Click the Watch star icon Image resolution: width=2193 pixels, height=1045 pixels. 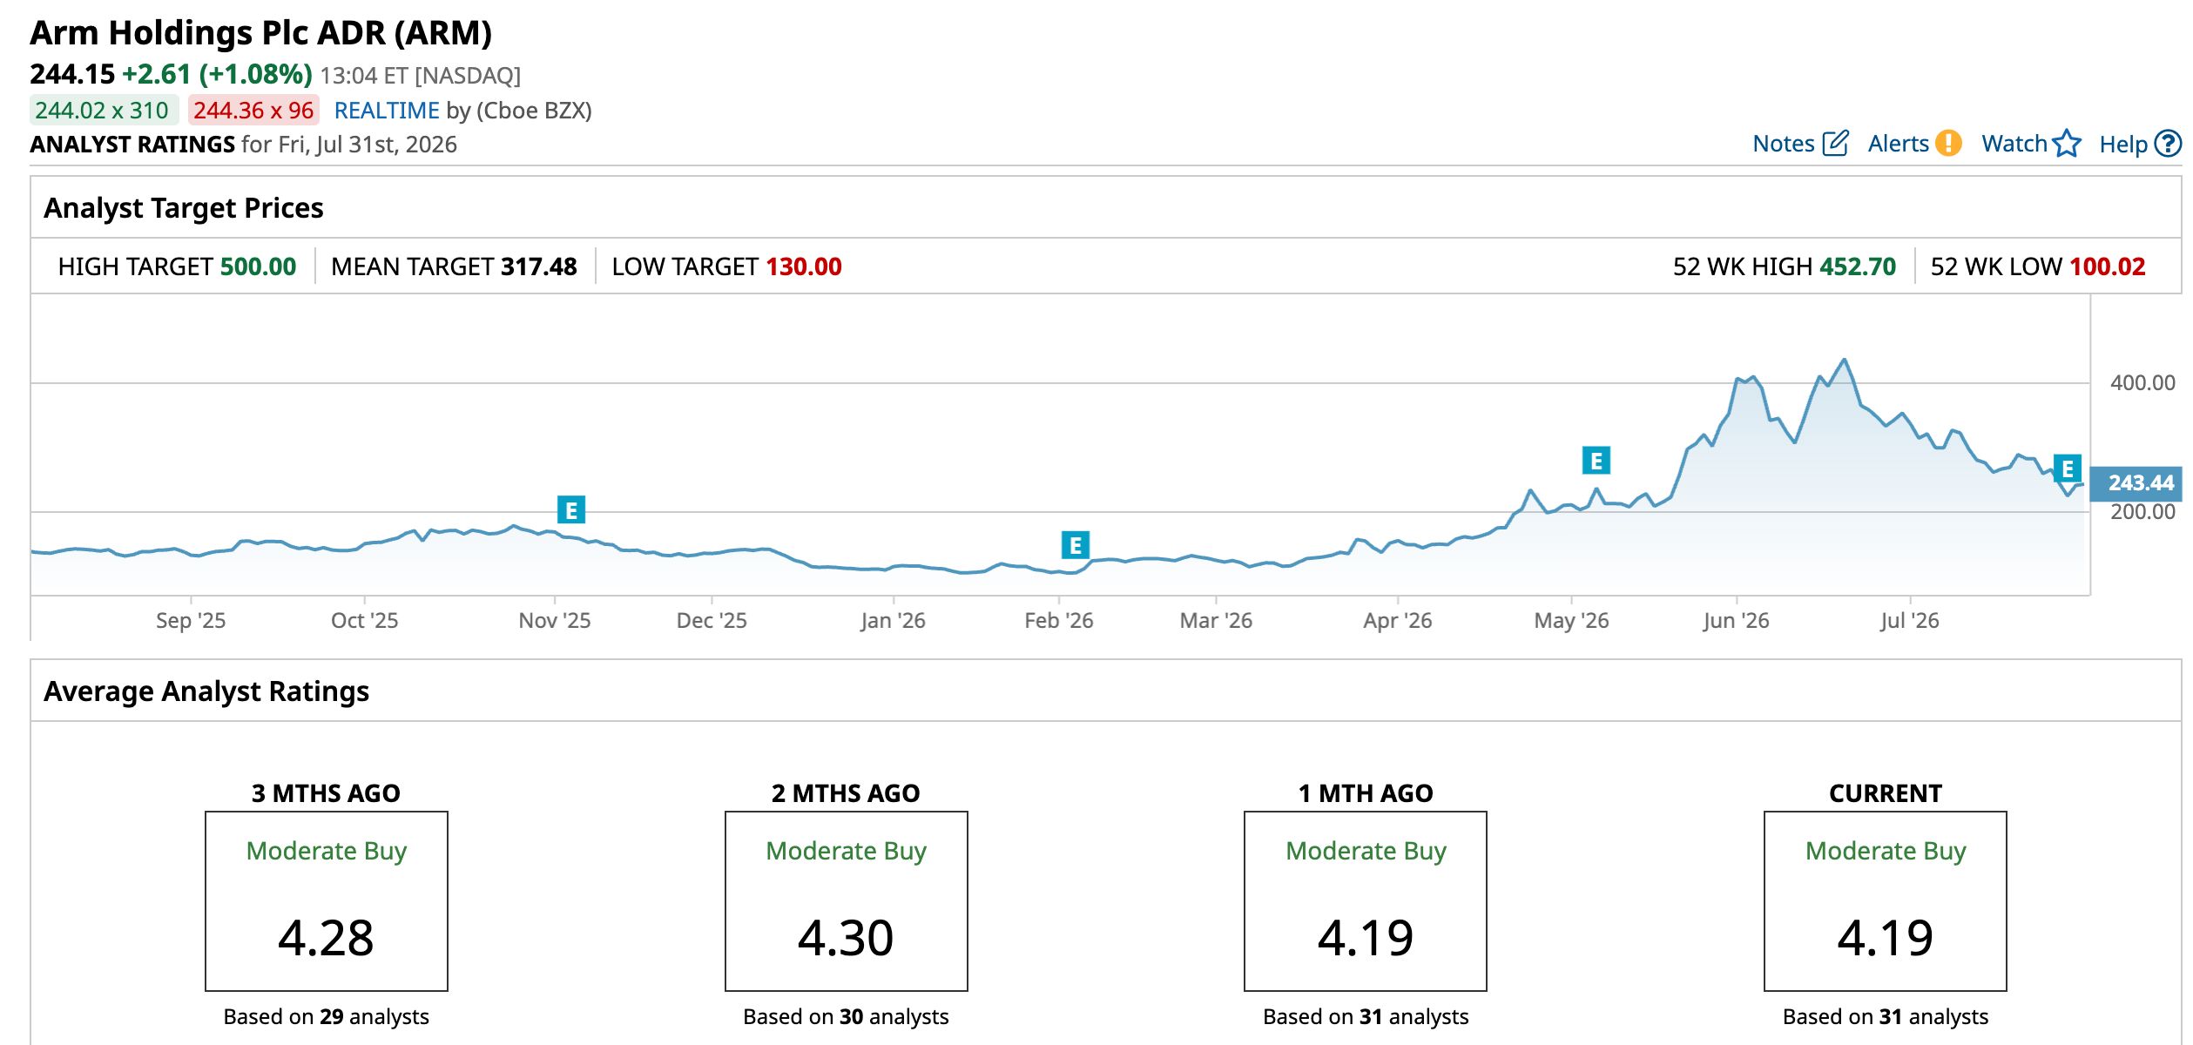(2067, 143)
